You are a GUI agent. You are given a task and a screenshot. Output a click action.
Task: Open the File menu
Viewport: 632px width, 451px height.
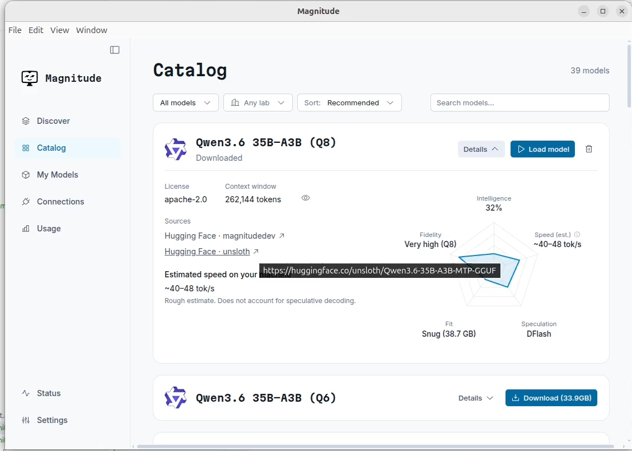15,30
